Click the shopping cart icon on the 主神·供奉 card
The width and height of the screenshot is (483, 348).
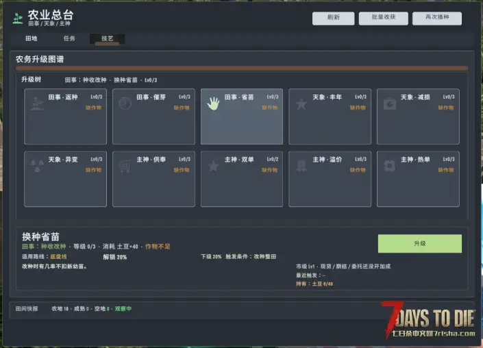pos(125,166)
